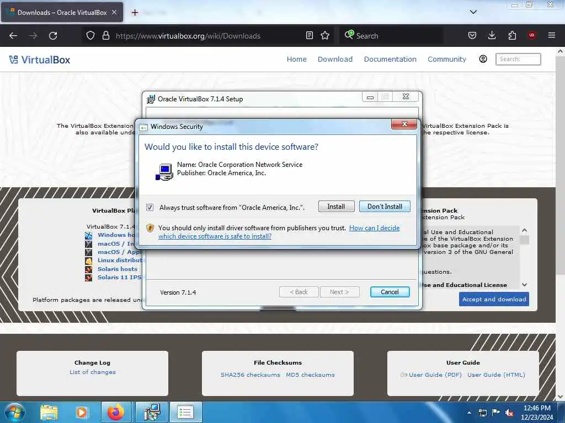Open Windows Explorer from the taskbar
Screen dimensions: 565x423
(x=49, y=412)
